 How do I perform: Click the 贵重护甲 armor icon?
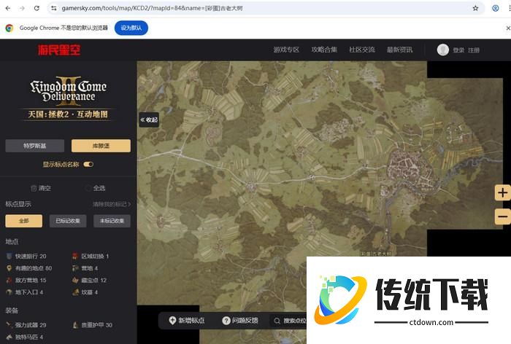(x=76, y=325)
